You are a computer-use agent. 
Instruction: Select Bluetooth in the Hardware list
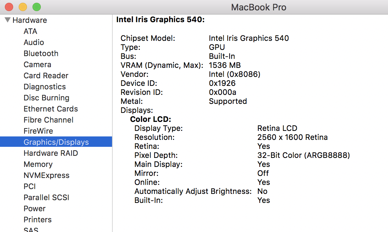pos(41,54)
